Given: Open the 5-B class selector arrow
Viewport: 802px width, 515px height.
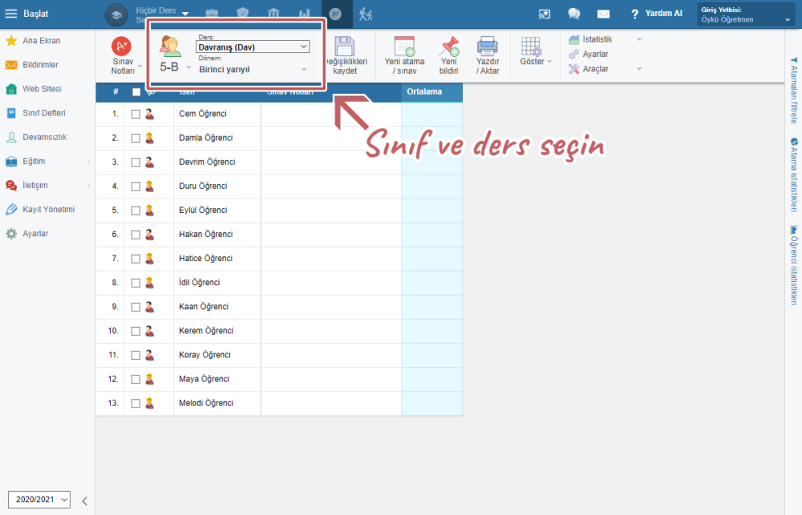Looking at the screenshot, I should click(188, 67).
